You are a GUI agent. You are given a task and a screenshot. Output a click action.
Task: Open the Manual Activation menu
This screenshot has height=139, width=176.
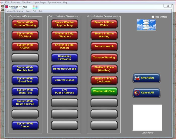coord(15,11)
